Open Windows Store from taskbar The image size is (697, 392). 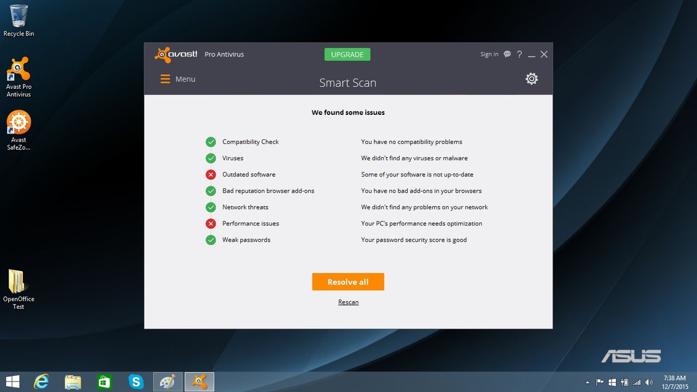point(104,382)
